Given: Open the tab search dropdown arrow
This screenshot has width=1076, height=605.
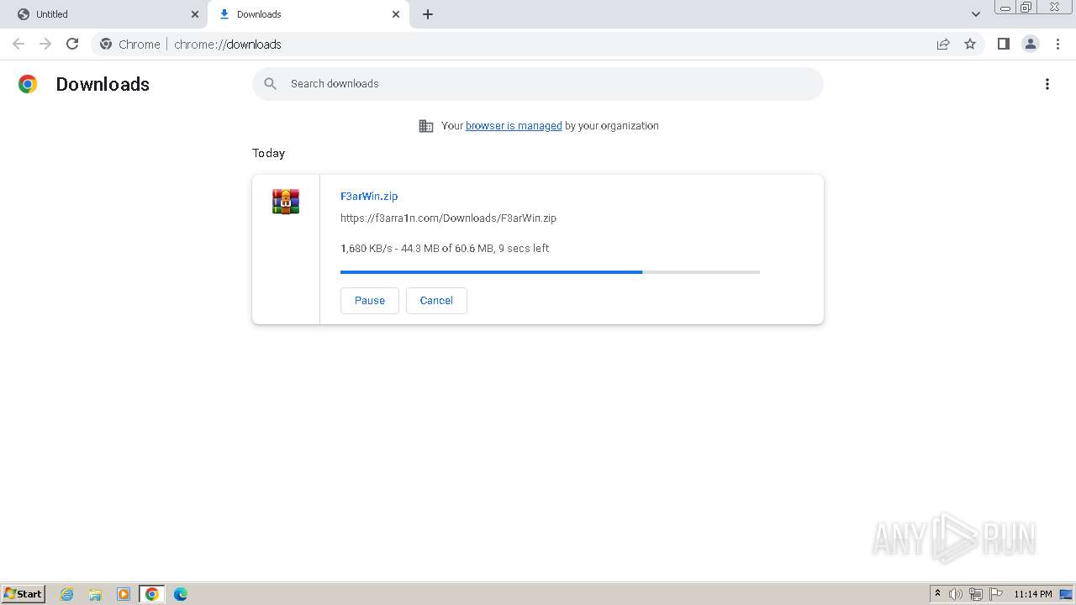Looking at the screenshot, I should pos(976,14).
